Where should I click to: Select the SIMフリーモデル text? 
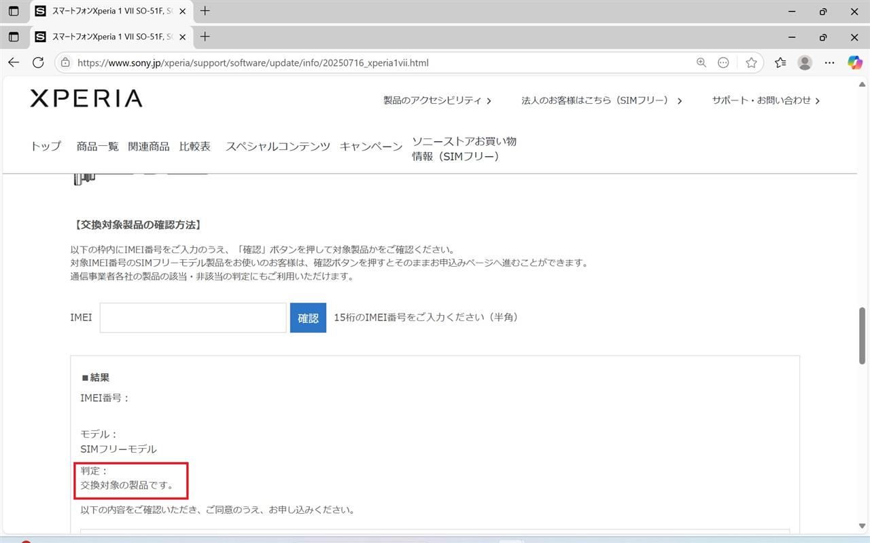pyautogui.click(x=118, y=449)
